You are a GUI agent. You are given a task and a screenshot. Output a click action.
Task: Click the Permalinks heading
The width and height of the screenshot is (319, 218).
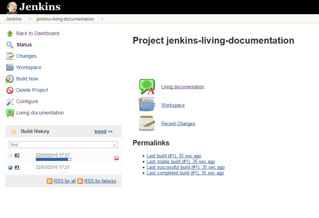(x=151, y=143)
